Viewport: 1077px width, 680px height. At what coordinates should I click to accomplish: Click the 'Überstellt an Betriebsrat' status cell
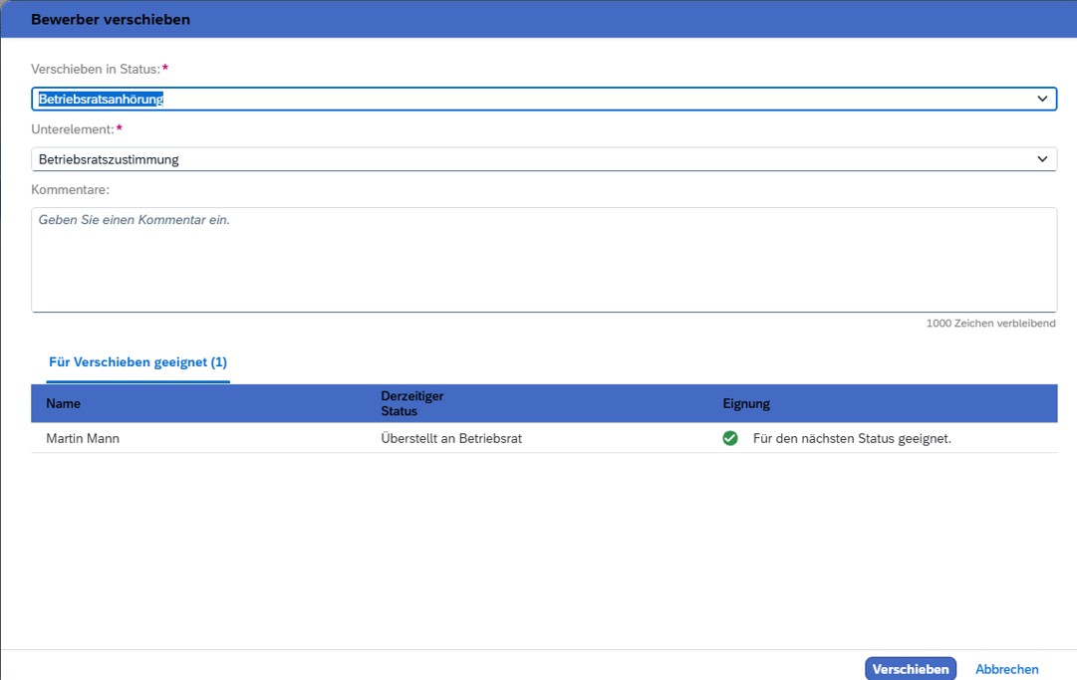pos(451,438)
